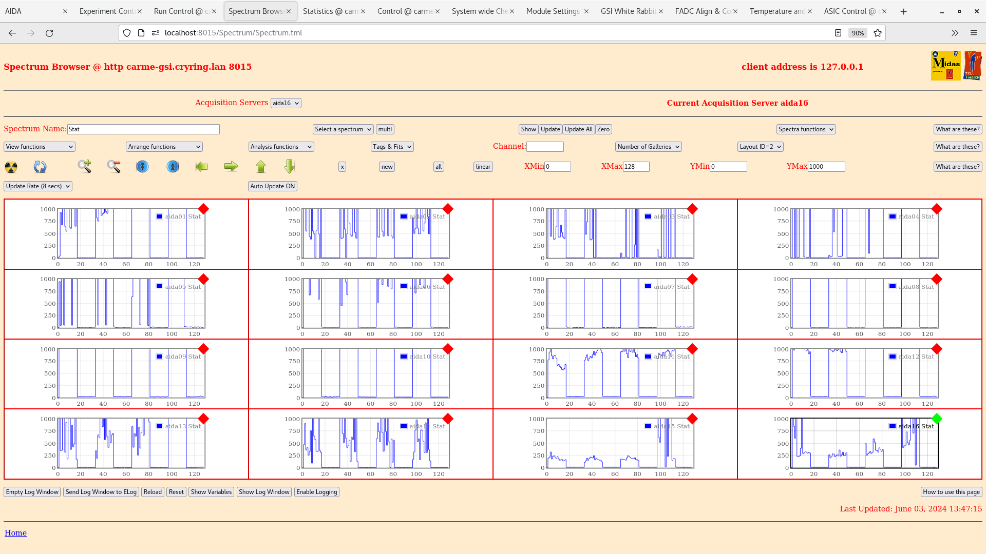Toggle Auto Update ON button
The height and width of the screenshot is (554, 986).
coord(273,186)
